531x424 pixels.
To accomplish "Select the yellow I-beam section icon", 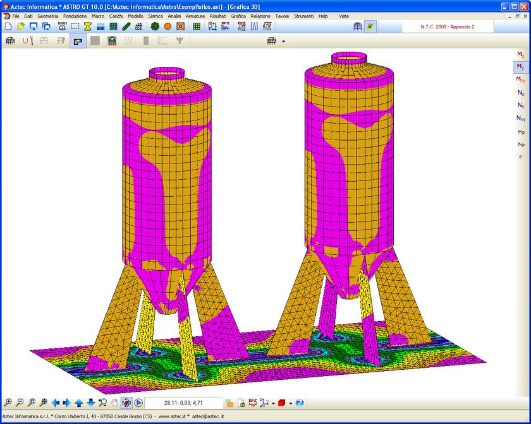I will (88, 26).
